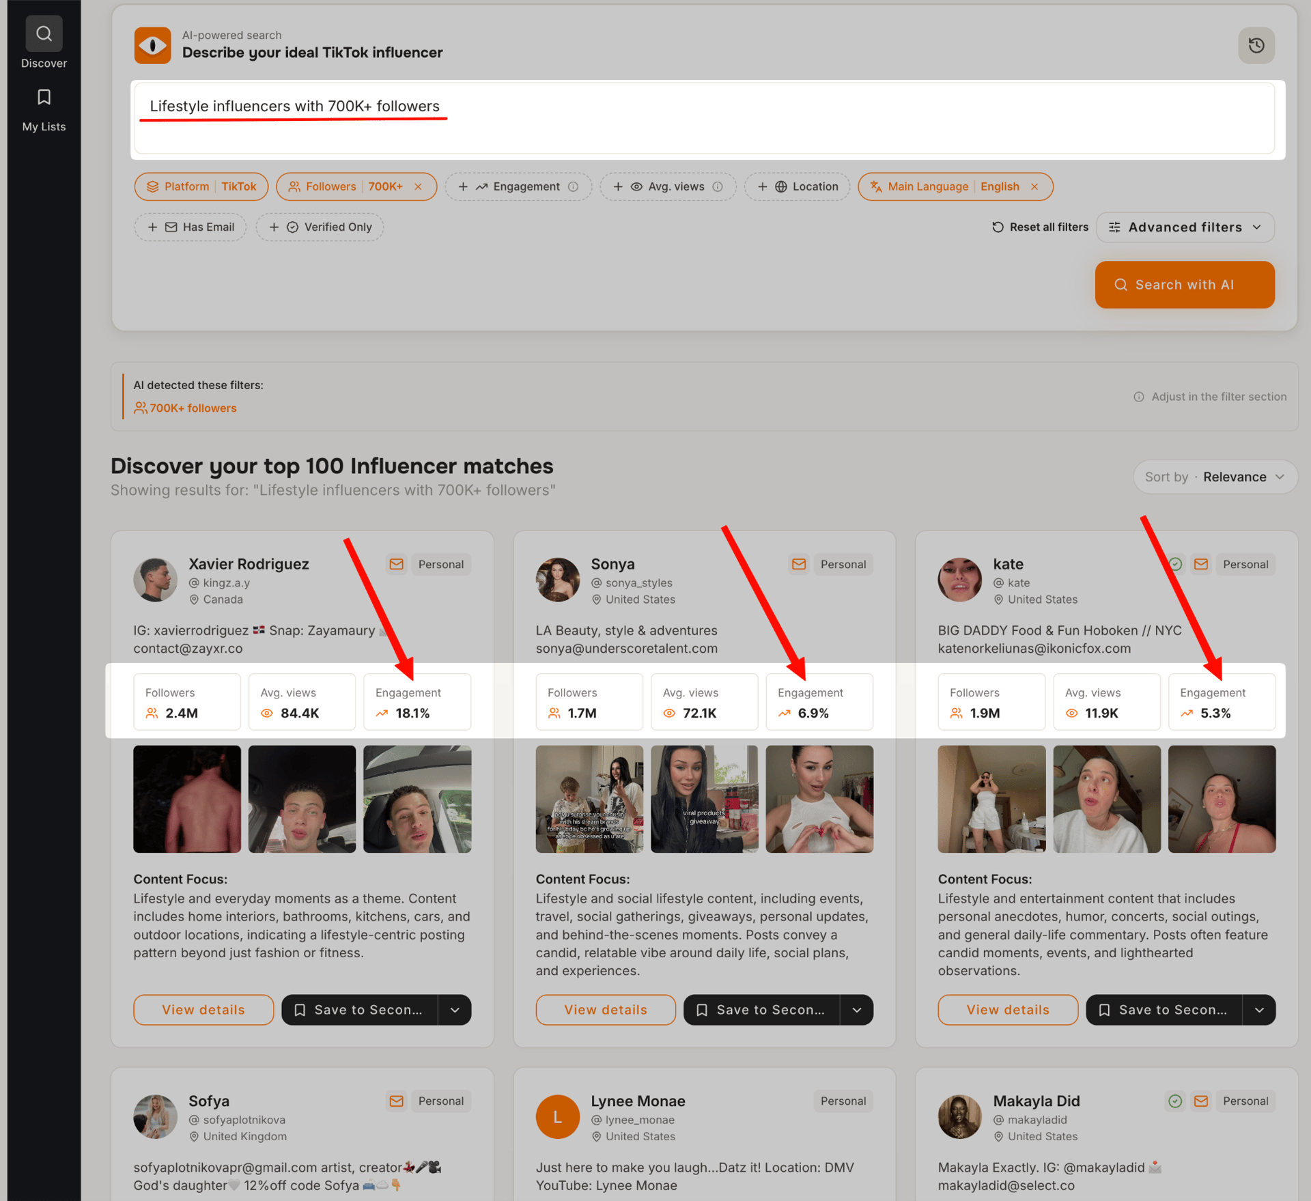Open save list dropdown arrow for Sonya
The height and width of the screenshot is (1201, 1311).
point(857,1009)
